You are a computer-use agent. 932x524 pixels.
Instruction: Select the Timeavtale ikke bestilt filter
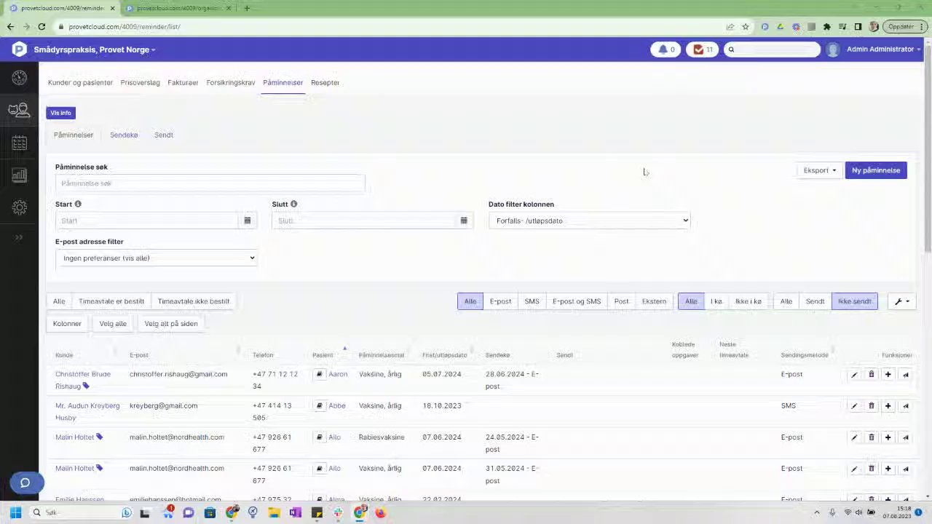[194, 301]
